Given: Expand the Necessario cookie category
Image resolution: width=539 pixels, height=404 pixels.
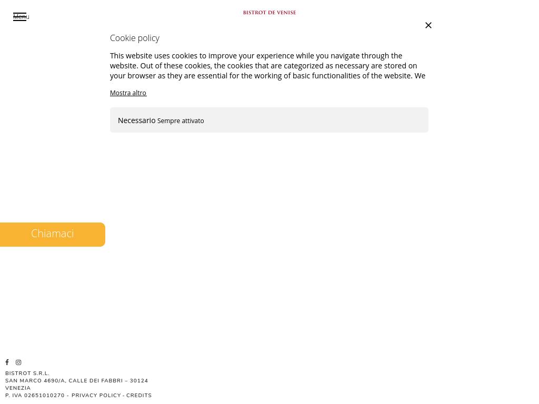Looking at the screenshot, I should point(136,120).
